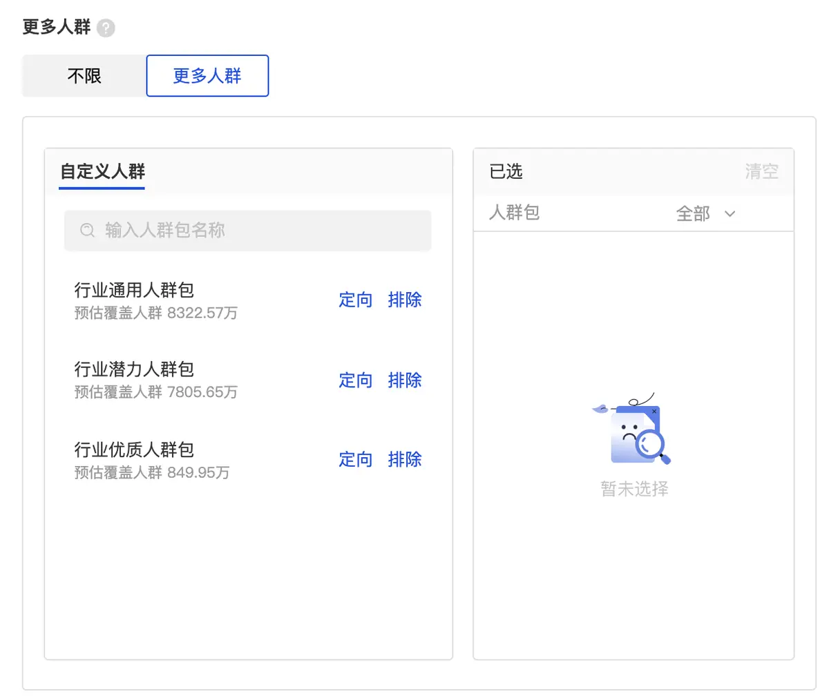Click the 人群包 column header
Viewport: 829px width, 696px height.
[514, 213]
